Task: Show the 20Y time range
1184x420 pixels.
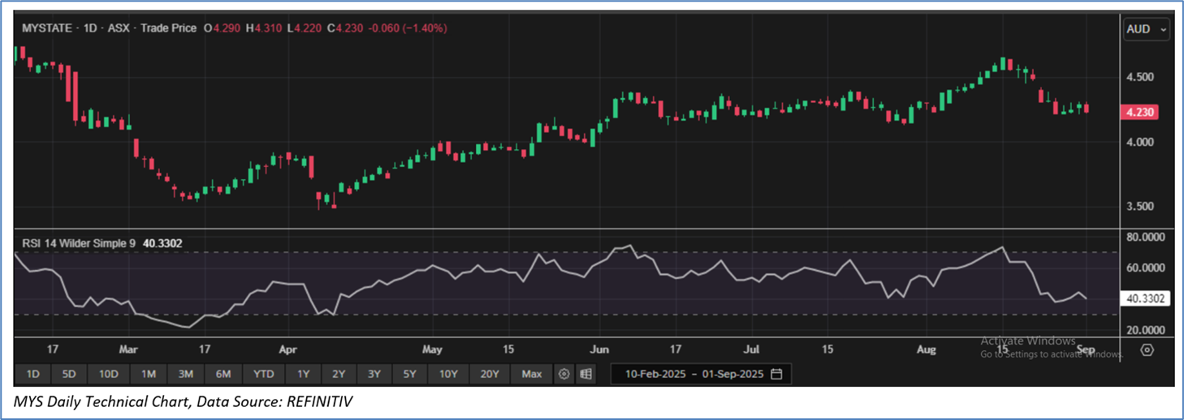Action: (x=489, y=374)
